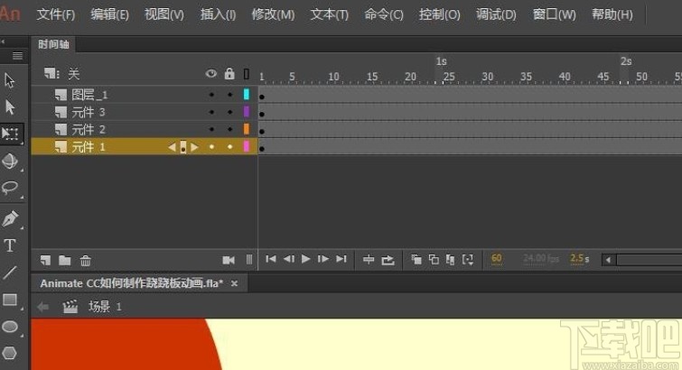Open the 调试(D) menu
The width and height of the screenshot is (682, 370).
[496, 14]
